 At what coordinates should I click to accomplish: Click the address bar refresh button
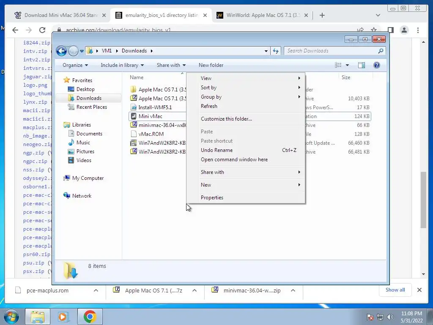[x=276, y=51]
